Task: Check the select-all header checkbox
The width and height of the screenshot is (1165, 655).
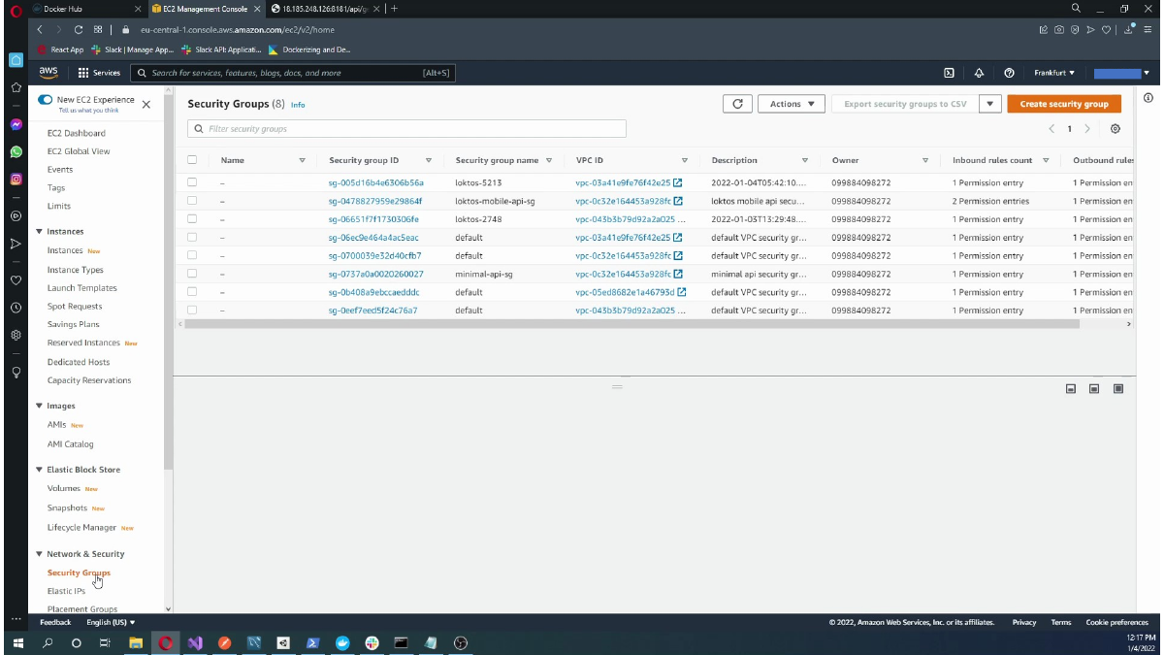Action: [192, 160]
